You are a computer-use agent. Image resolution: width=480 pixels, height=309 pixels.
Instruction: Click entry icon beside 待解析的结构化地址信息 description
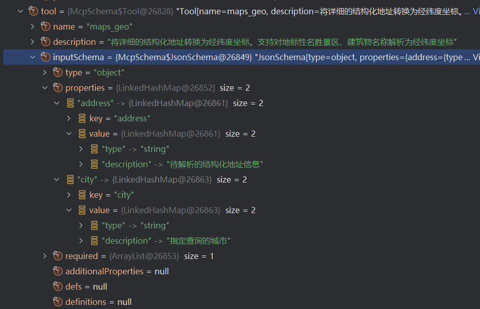pos(94,164)
